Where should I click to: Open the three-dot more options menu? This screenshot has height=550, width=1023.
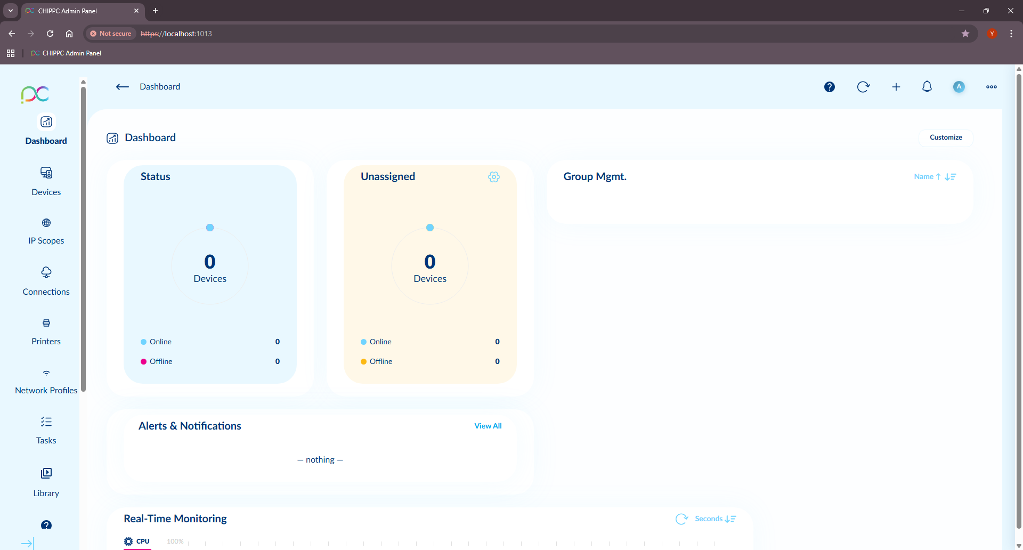991,86
